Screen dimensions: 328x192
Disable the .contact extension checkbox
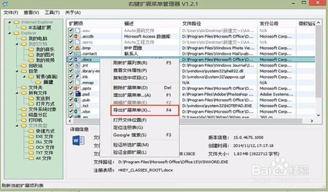click(x=71, y=53)
